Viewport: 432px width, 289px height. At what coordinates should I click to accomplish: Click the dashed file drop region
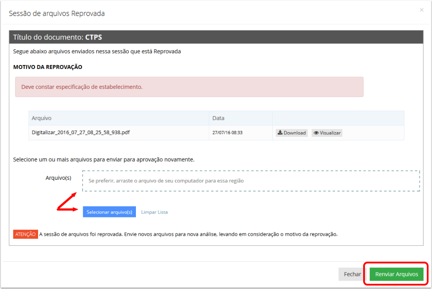251,181
